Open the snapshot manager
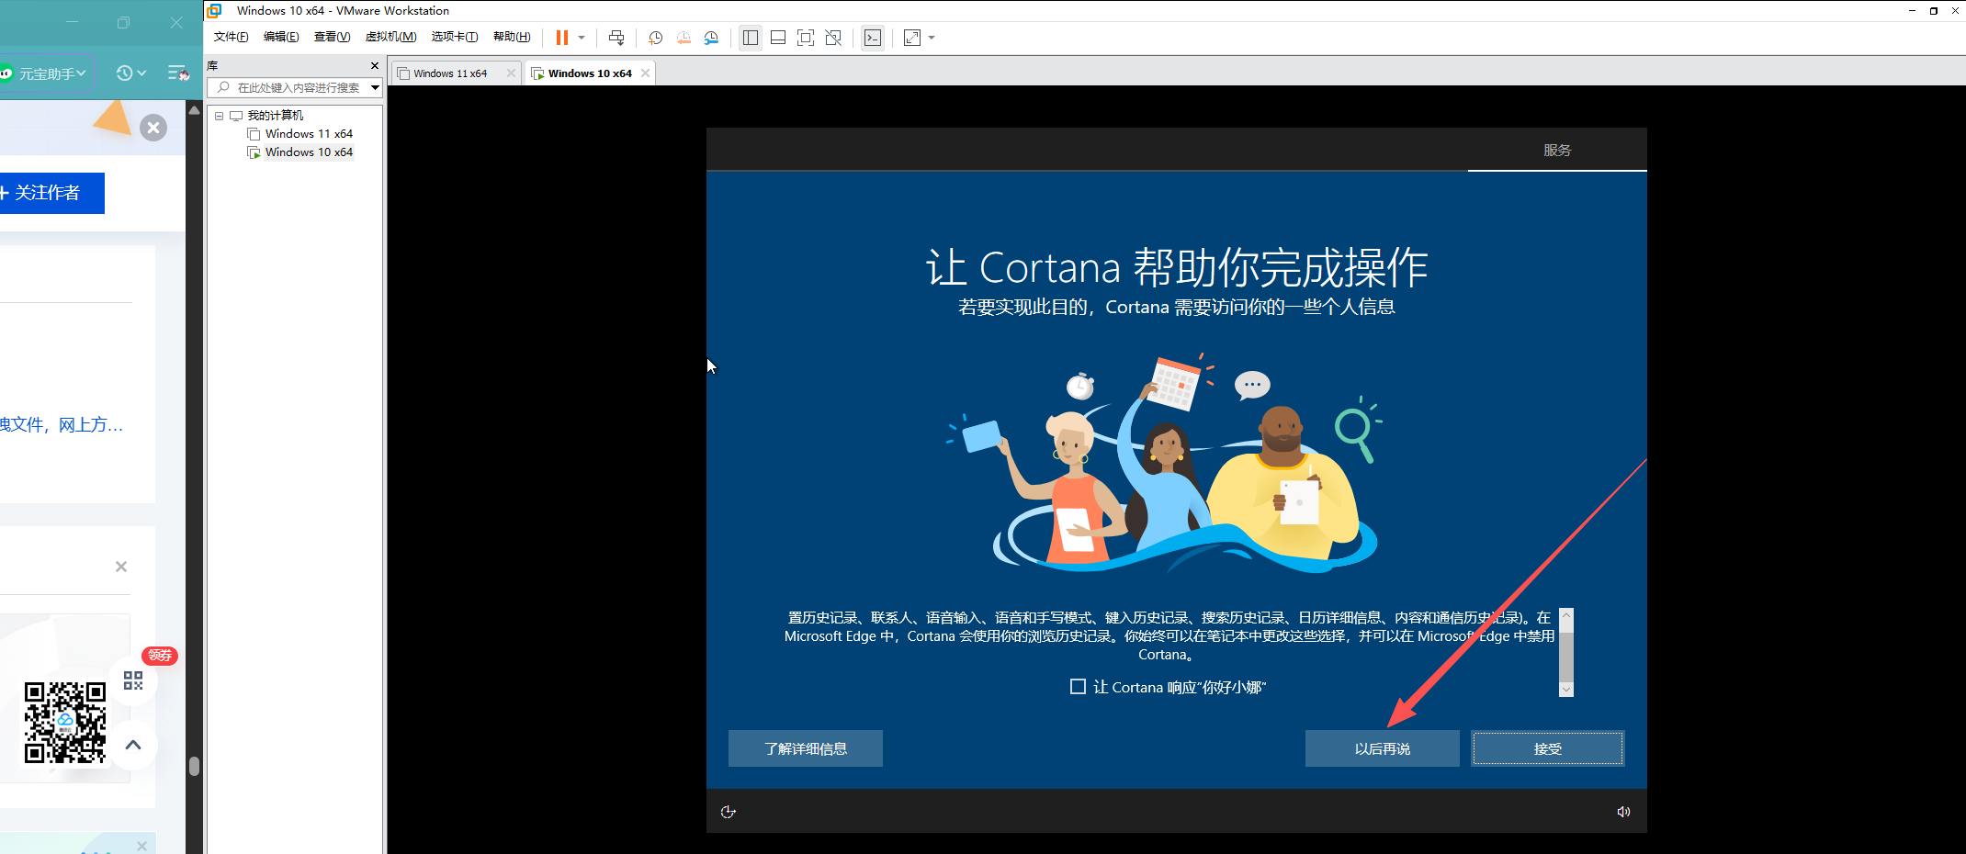This screenshot has width=1966, height=854. coord(711,38)
